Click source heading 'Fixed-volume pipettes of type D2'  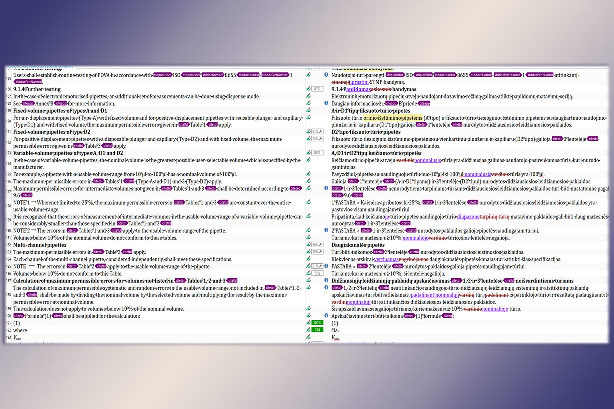[52, 132]
